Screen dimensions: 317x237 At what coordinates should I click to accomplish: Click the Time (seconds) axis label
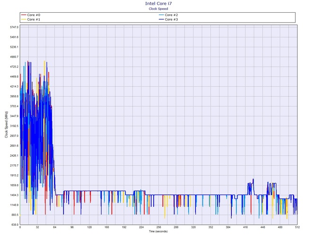tap(158, 231)
